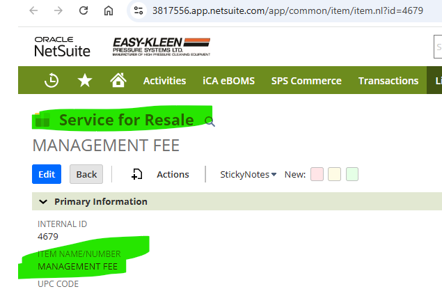Click the MANAGEMENT FEE item name value
This screenshot has height=296, width=442.
pyautogui.click(x=77, y=266)
